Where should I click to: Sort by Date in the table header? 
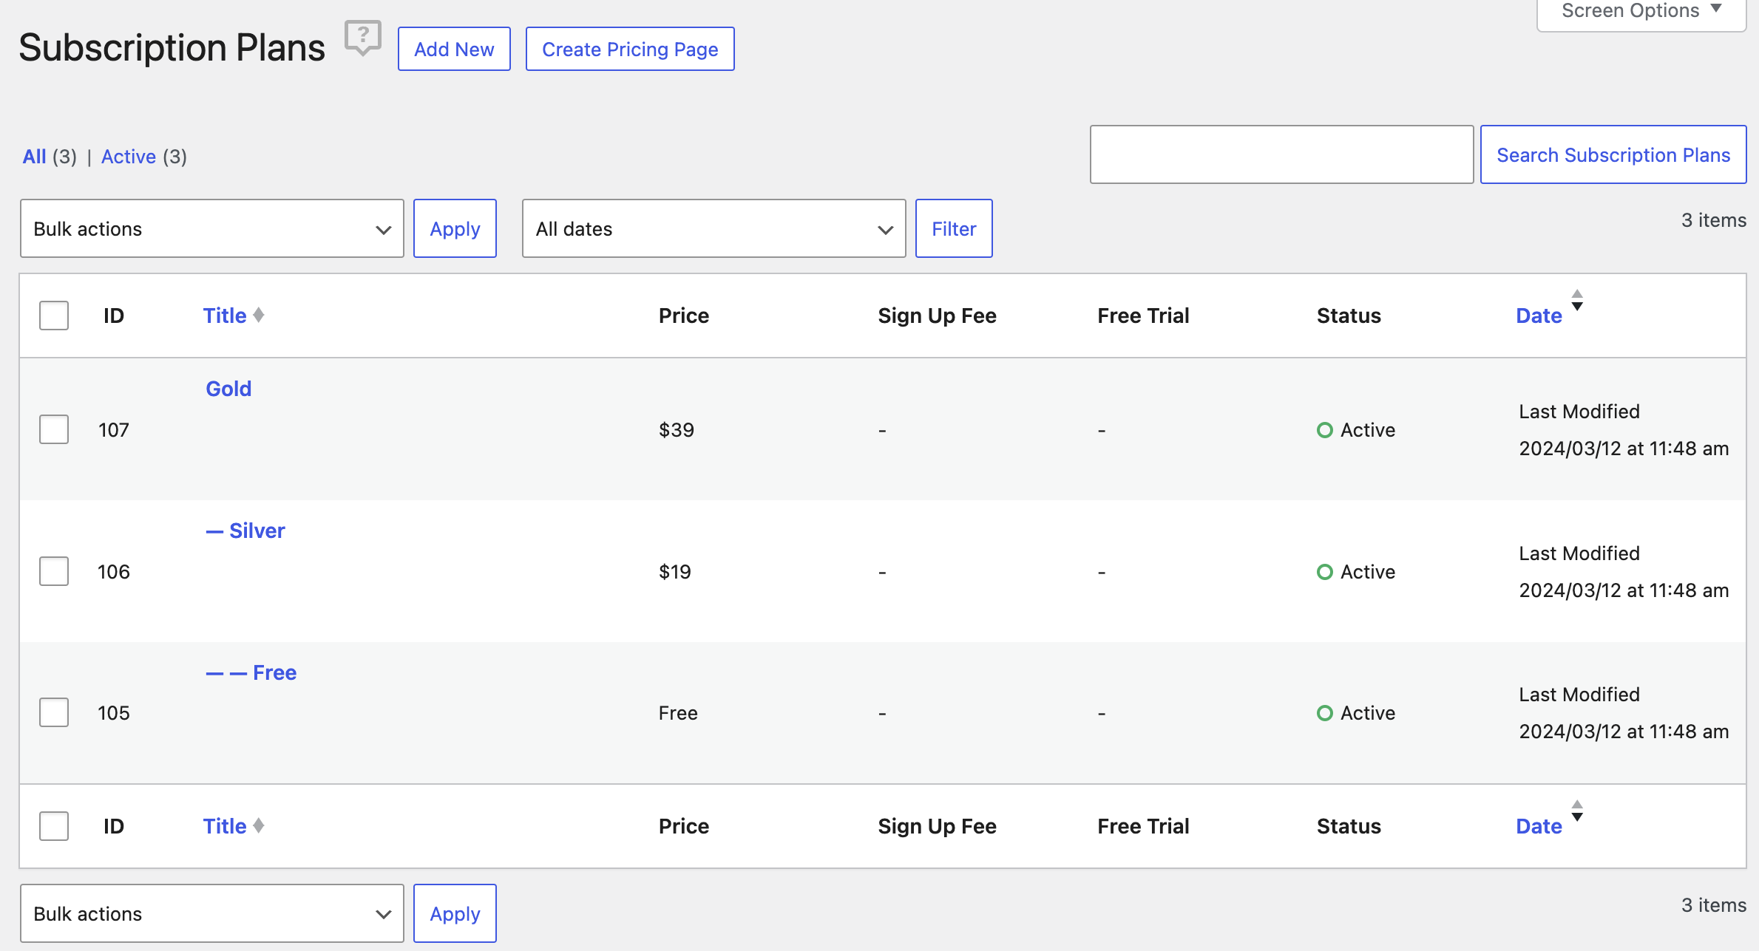1539,316
